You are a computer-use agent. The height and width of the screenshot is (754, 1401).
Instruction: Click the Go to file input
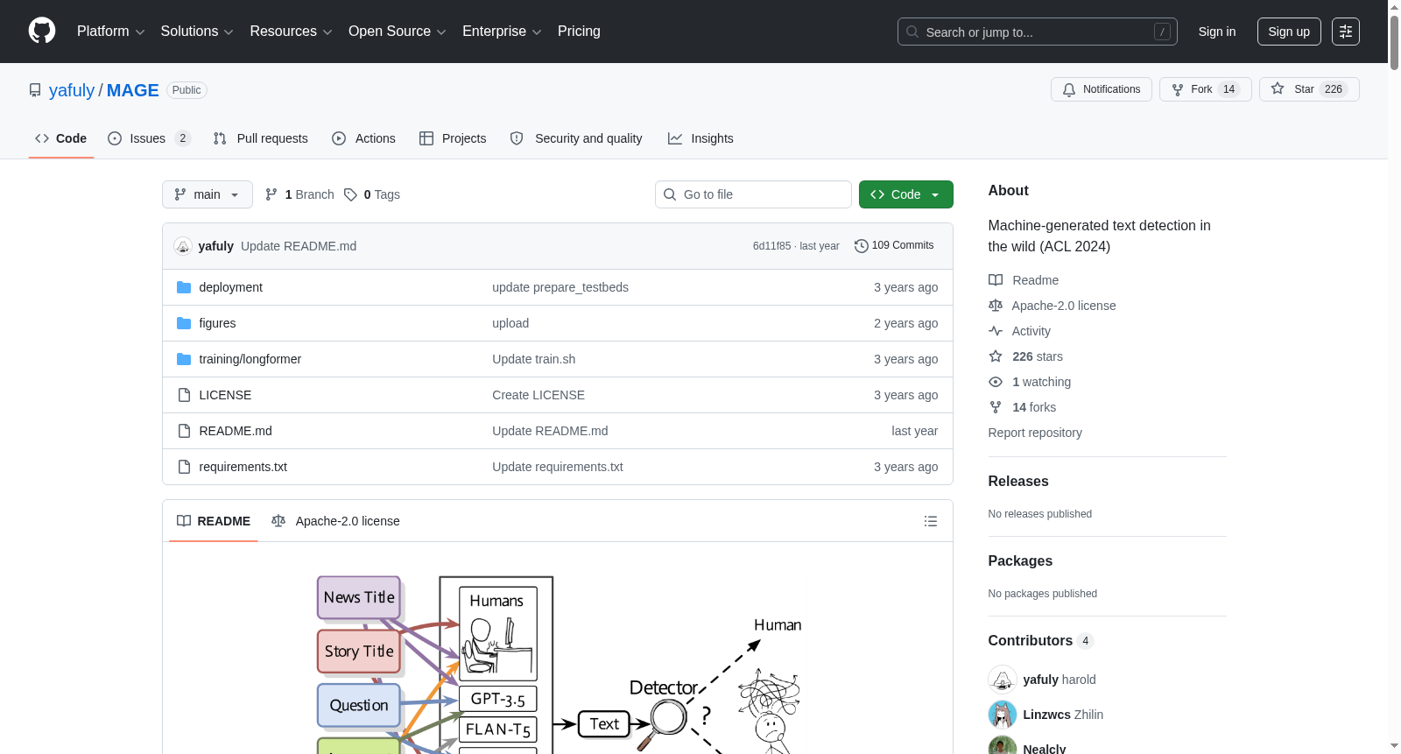[753, 194]
